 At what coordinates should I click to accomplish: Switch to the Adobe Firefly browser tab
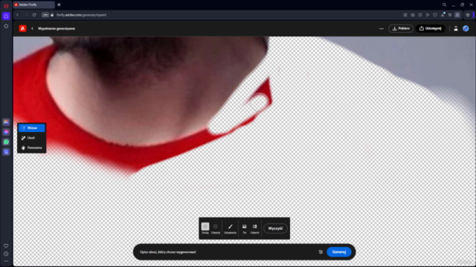pyautogui.click(x=34, y=5)
